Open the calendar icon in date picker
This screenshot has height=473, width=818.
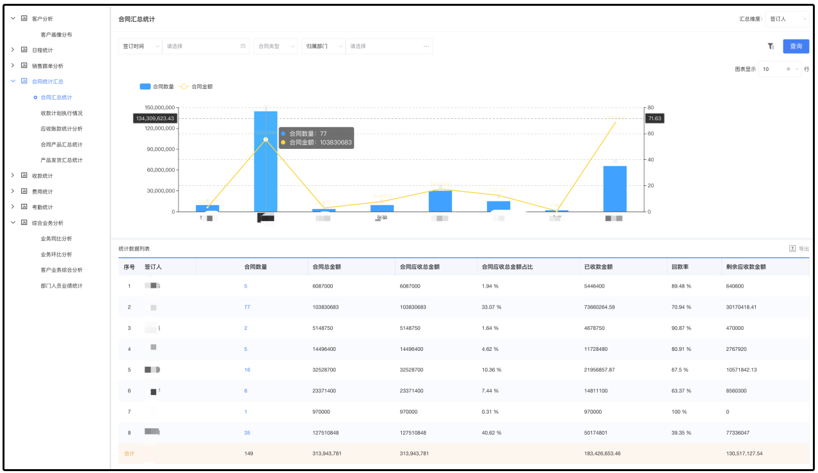[243, 46]
